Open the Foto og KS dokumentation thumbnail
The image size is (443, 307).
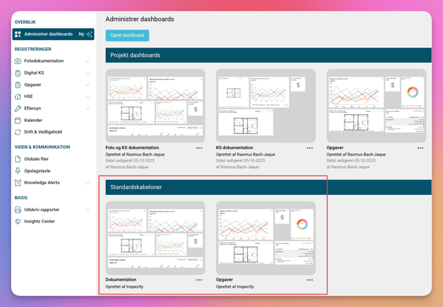click(x=155, y=106)
